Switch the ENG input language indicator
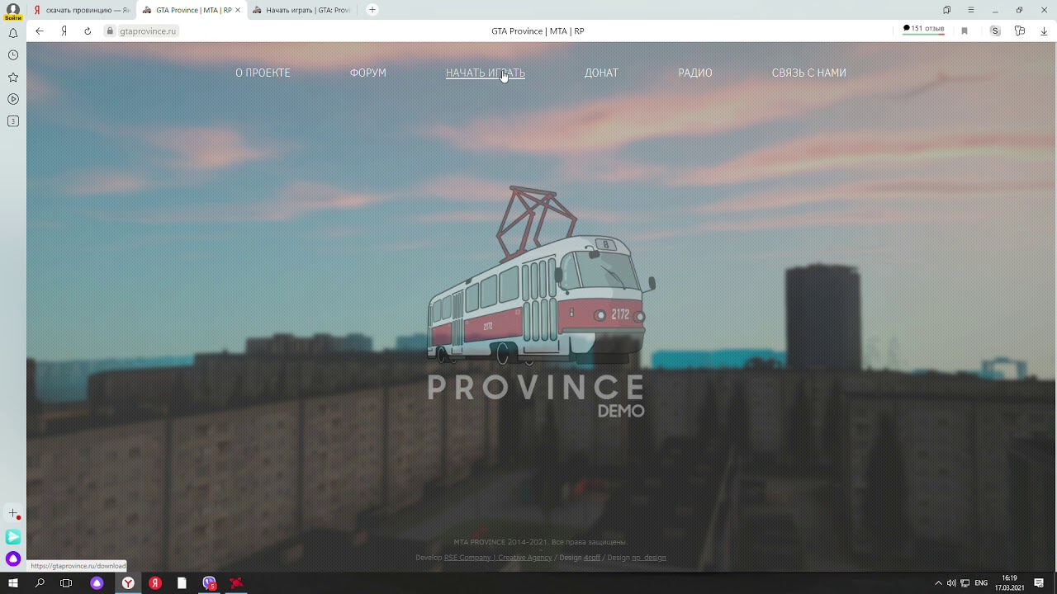Image resolution: width=1057 pixels, height=594 pixels. tap(981, 583)
